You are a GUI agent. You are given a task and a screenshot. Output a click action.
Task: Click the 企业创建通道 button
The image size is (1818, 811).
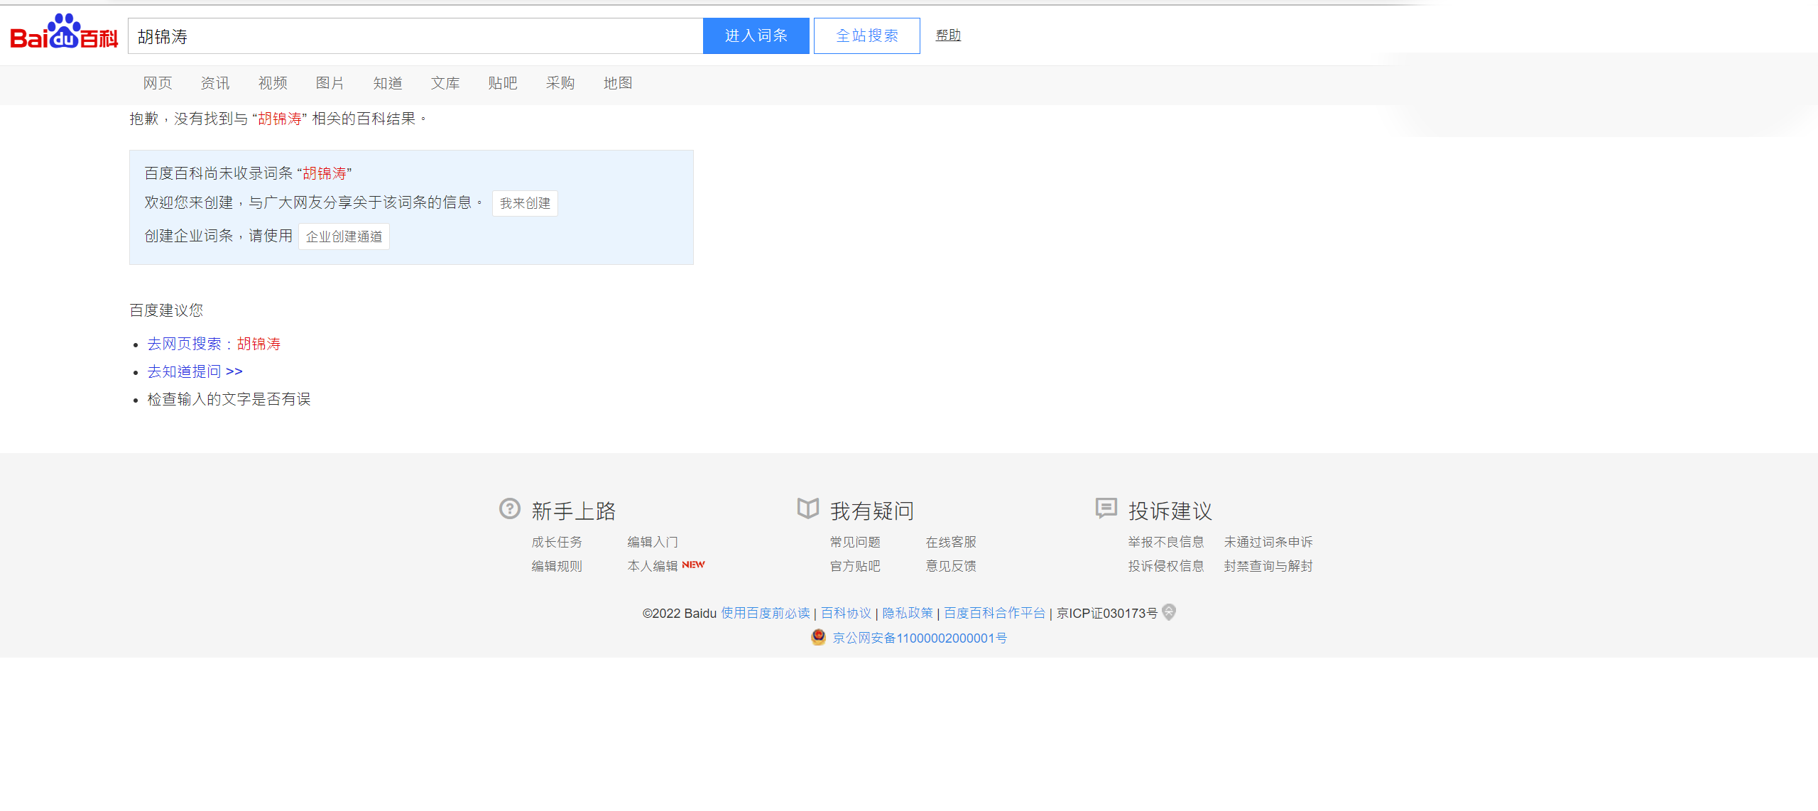click(344, 236)
